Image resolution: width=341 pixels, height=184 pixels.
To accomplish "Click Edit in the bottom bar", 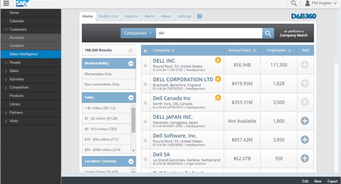I will 305,181.
